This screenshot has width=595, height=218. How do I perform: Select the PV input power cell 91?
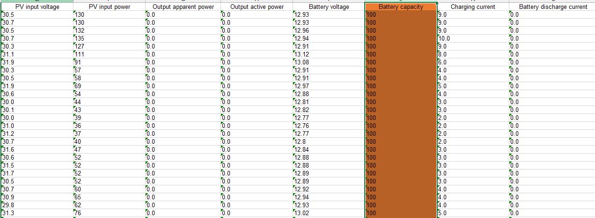coord(109,62)
